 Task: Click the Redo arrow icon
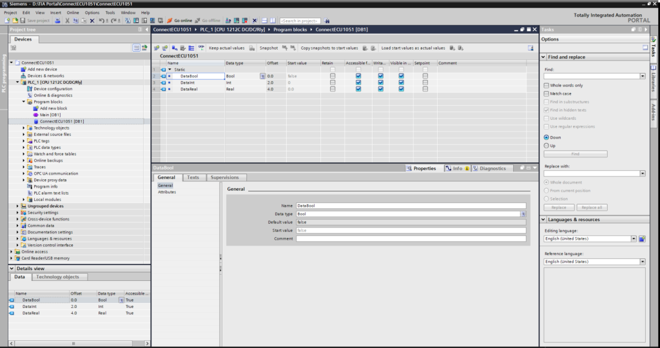[x=113, y=21]
